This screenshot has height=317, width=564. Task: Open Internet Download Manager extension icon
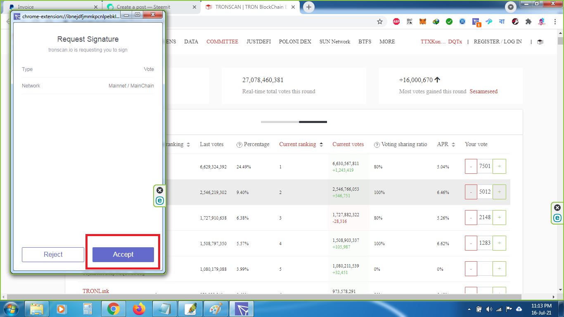pyautogui.click(x=436, y=21)
